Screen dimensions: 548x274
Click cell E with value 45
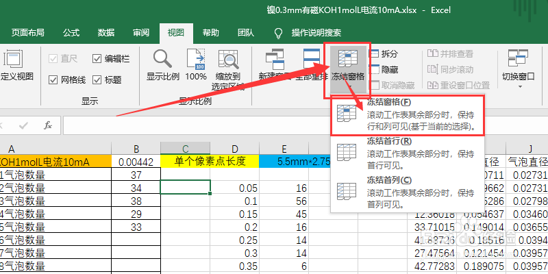tap(284, 214)
